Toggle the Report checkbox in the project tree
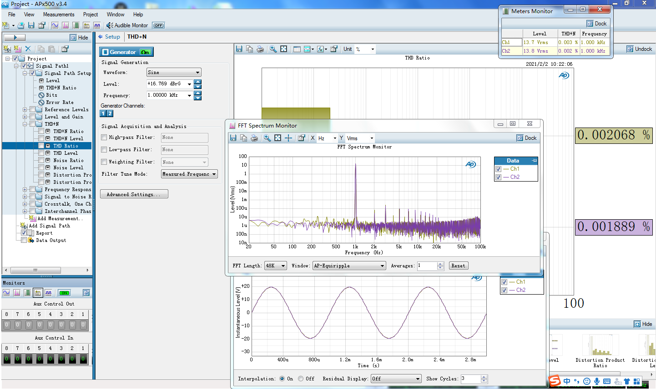The height and width of the screenshot is (389, 656). pos(24,233)
